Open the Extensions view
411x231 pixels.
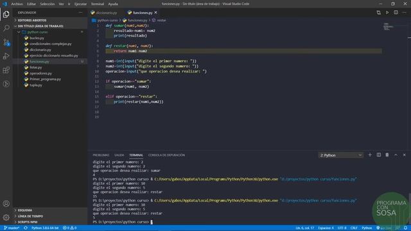6,70
